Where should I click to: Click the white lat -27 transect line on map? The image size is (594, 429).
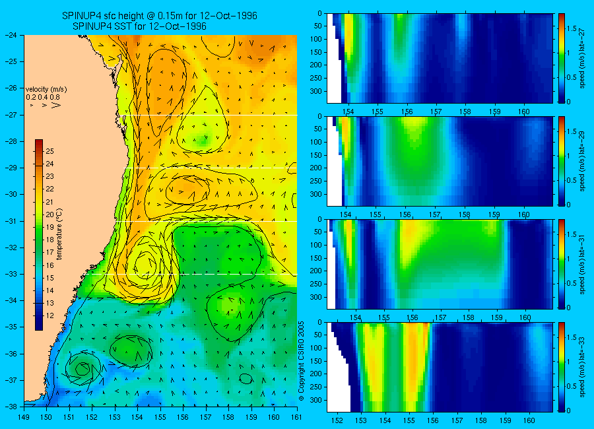(x=212, y=115)
